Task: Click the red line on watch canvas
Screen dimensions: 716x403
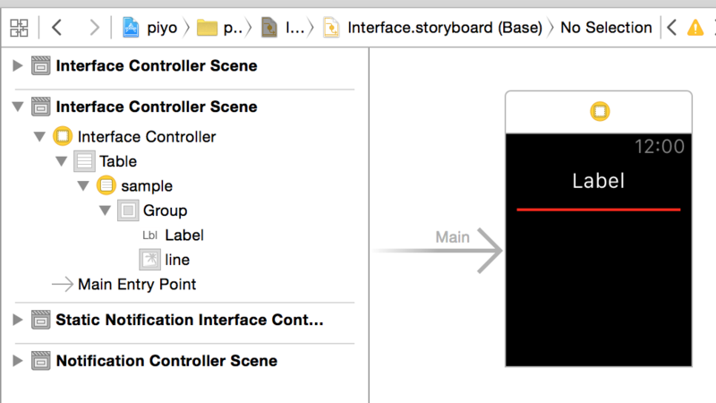Action: [598, 210]
